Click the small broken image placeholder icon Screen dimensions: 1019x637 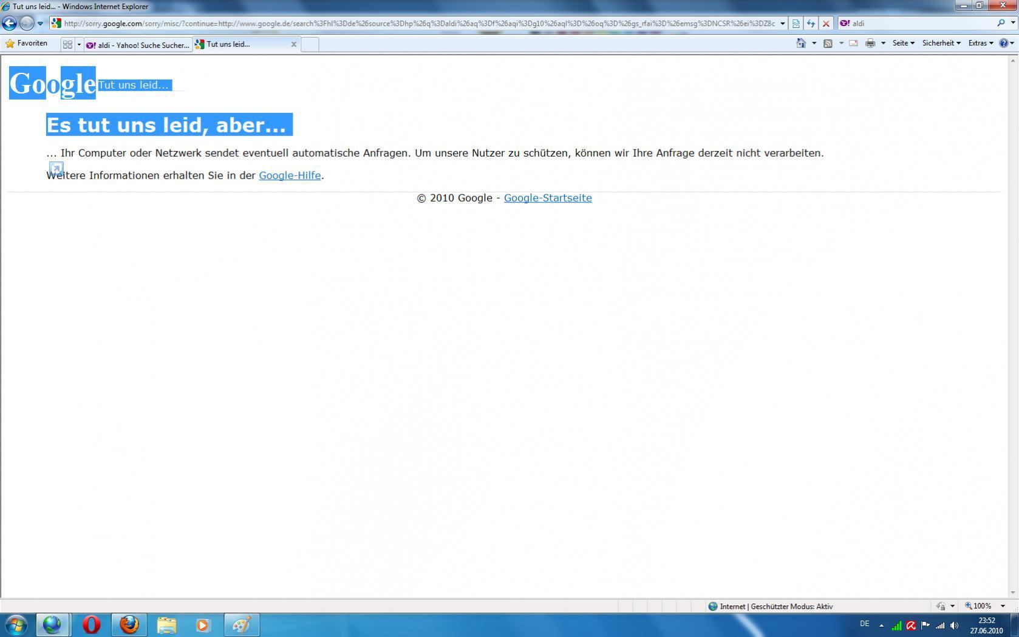pos(56,168)
